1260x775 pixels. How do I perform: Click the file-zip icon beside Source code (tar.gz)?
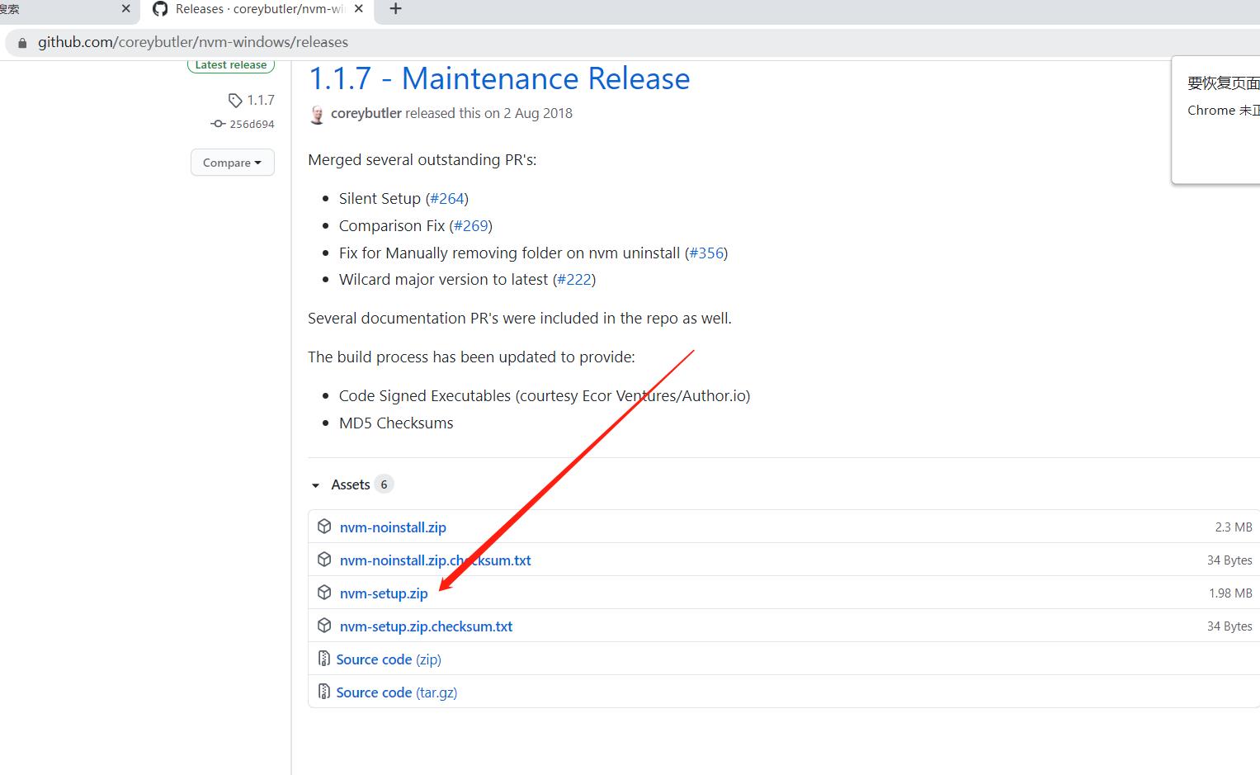tap(324, 692)
